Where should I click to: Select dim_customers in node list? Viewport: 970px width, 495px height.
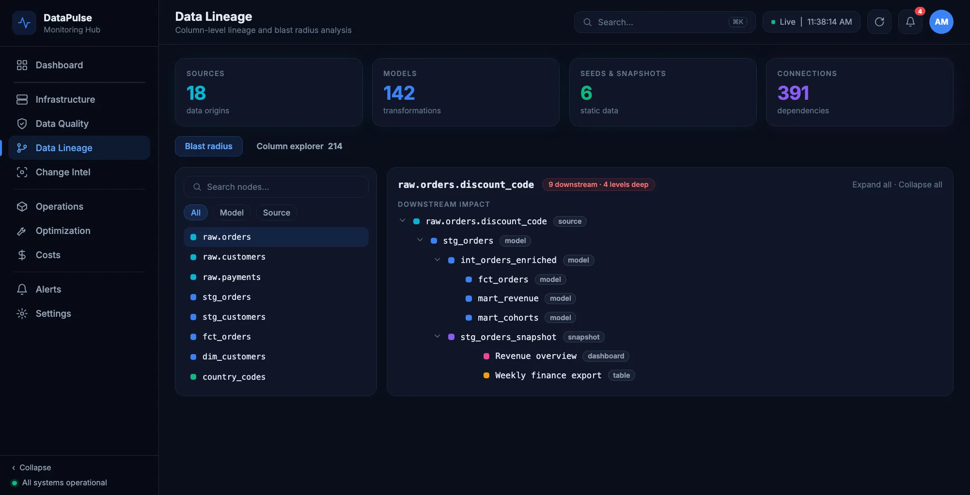coord(276,357)
